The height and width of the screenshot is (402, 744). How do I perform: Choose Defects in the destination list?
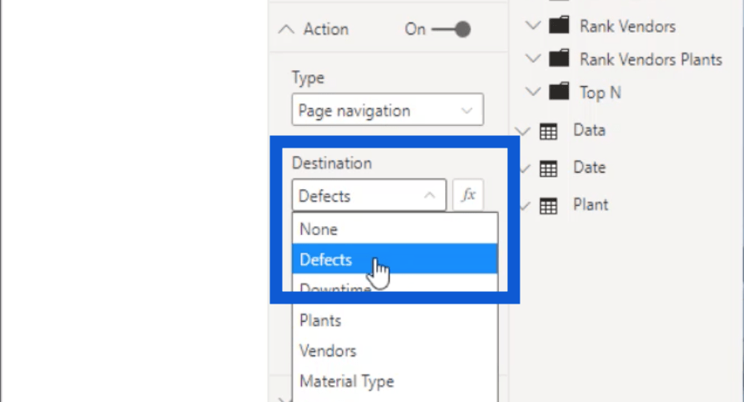pos(395,259)
